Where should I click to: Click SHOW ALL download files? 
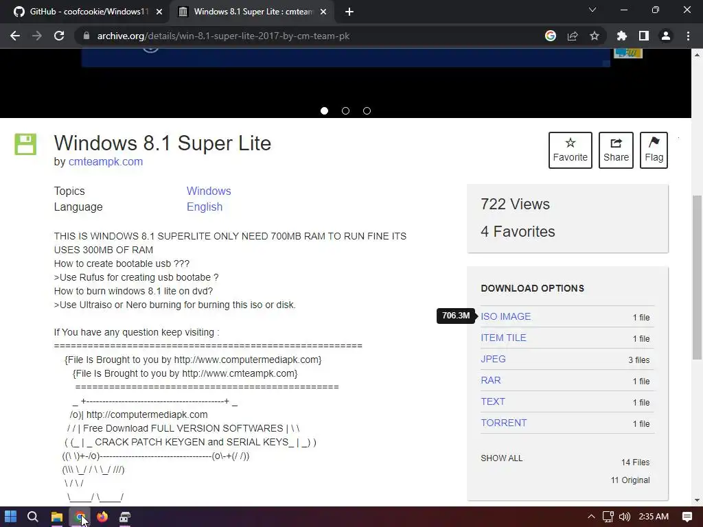[x=502, y=458]
